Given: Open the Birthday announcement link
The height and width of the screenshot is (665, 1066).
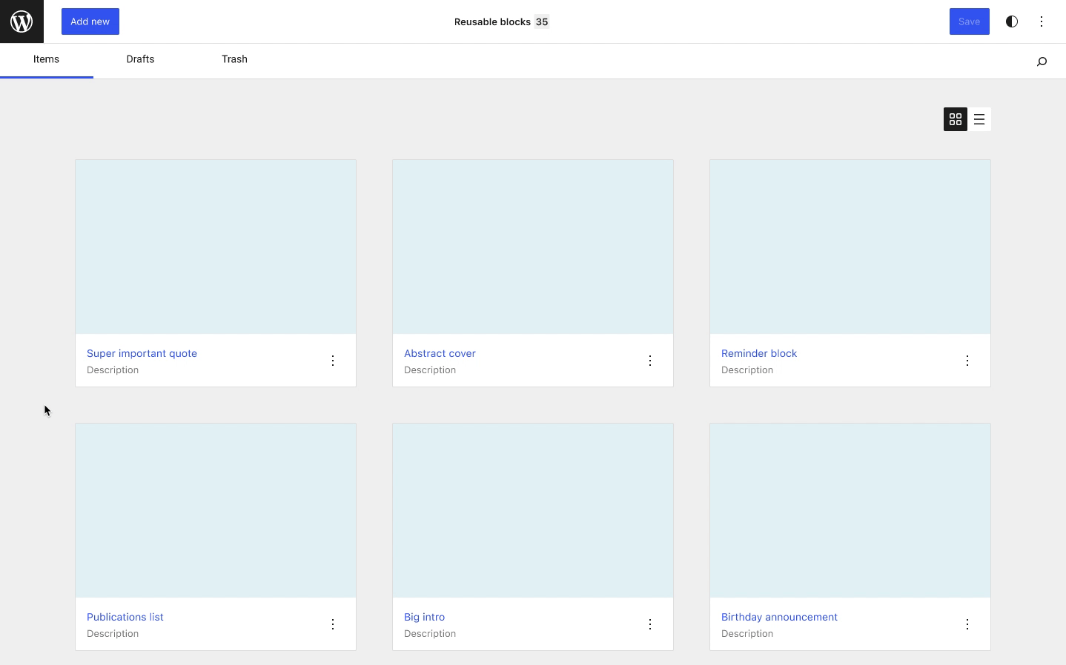Looking at the screenshot, I should [779, 617].
